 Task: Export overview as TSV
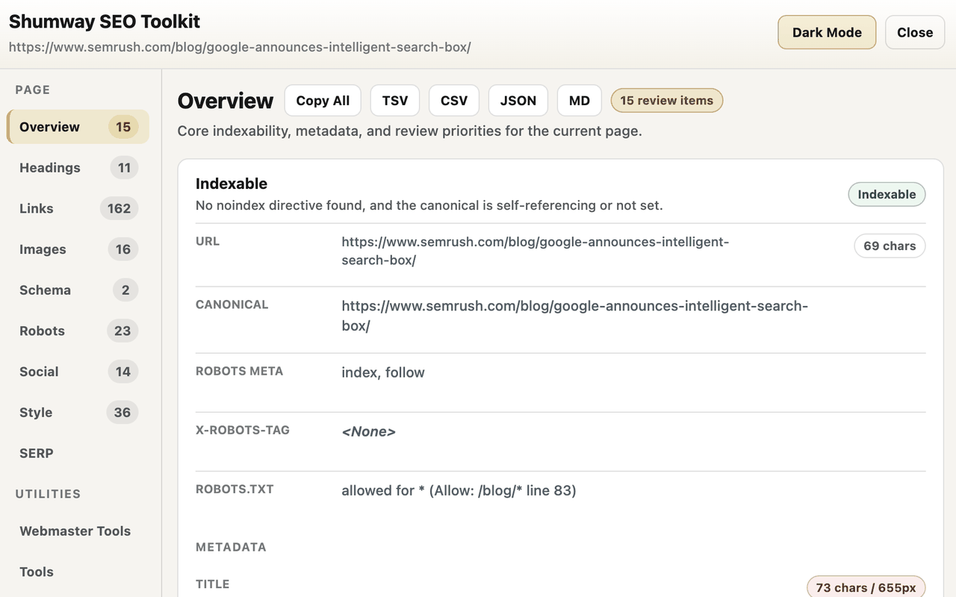point(395,101)
